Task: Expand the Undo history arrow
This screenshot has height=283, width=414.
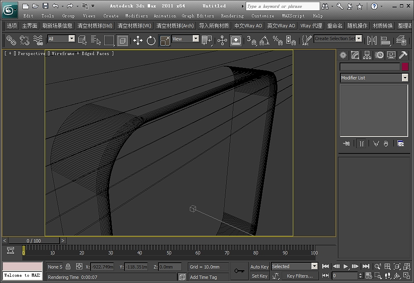Action: point(62,6)
